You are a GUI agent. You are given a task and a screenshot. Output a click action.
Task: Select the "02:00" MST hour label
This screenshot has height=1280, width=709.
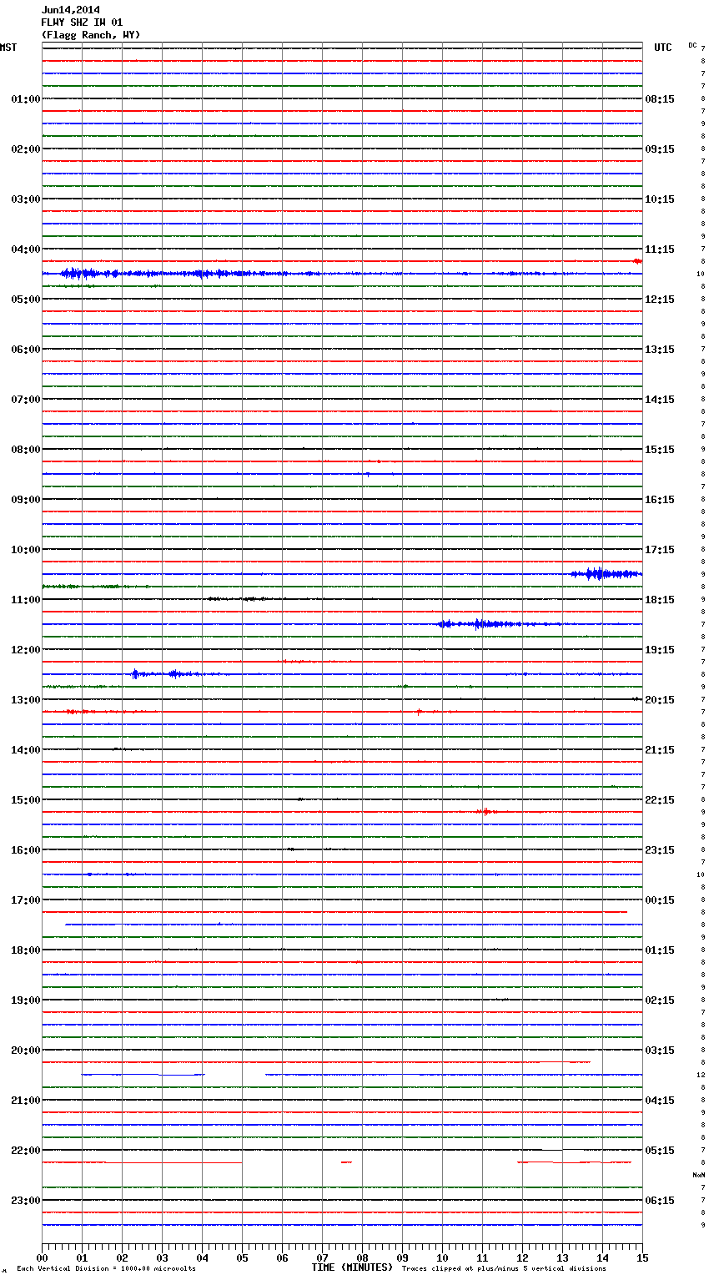point(25,149)
